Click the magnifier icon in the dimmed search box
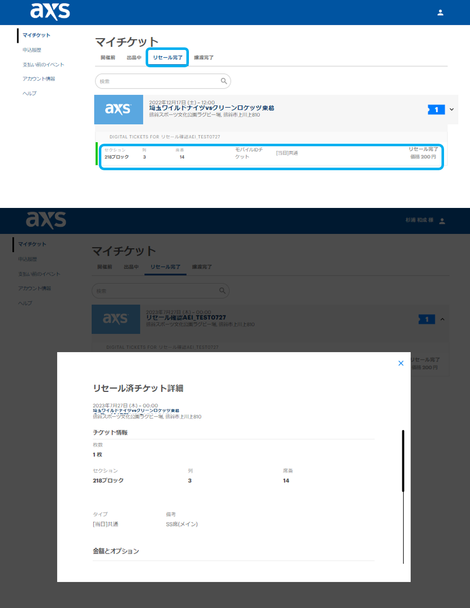Image resolution: width=470 pixels, height=608 pixels. click(222, 290)
